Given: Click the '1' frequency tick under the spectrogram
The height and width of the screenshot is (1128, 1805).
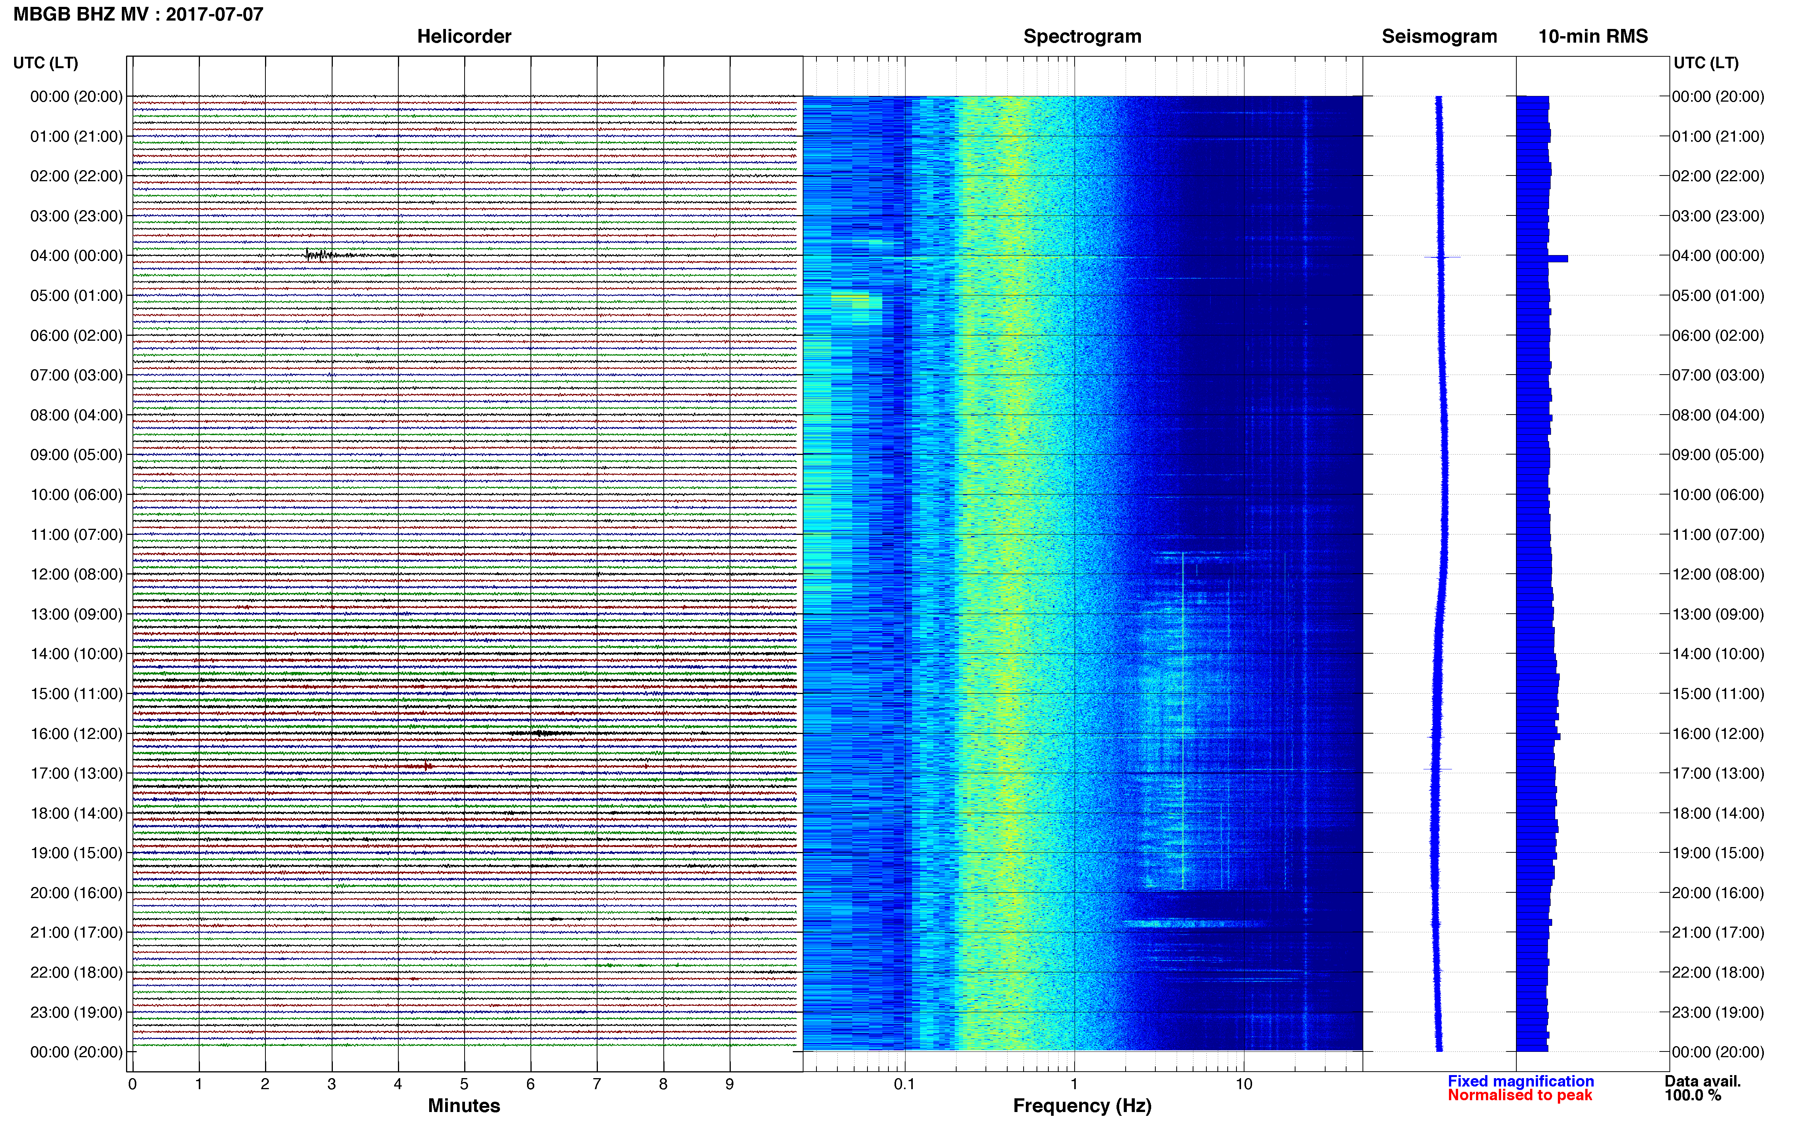Looking at the screenshot, I should pyautogui.click(x=1074, y=1084).
